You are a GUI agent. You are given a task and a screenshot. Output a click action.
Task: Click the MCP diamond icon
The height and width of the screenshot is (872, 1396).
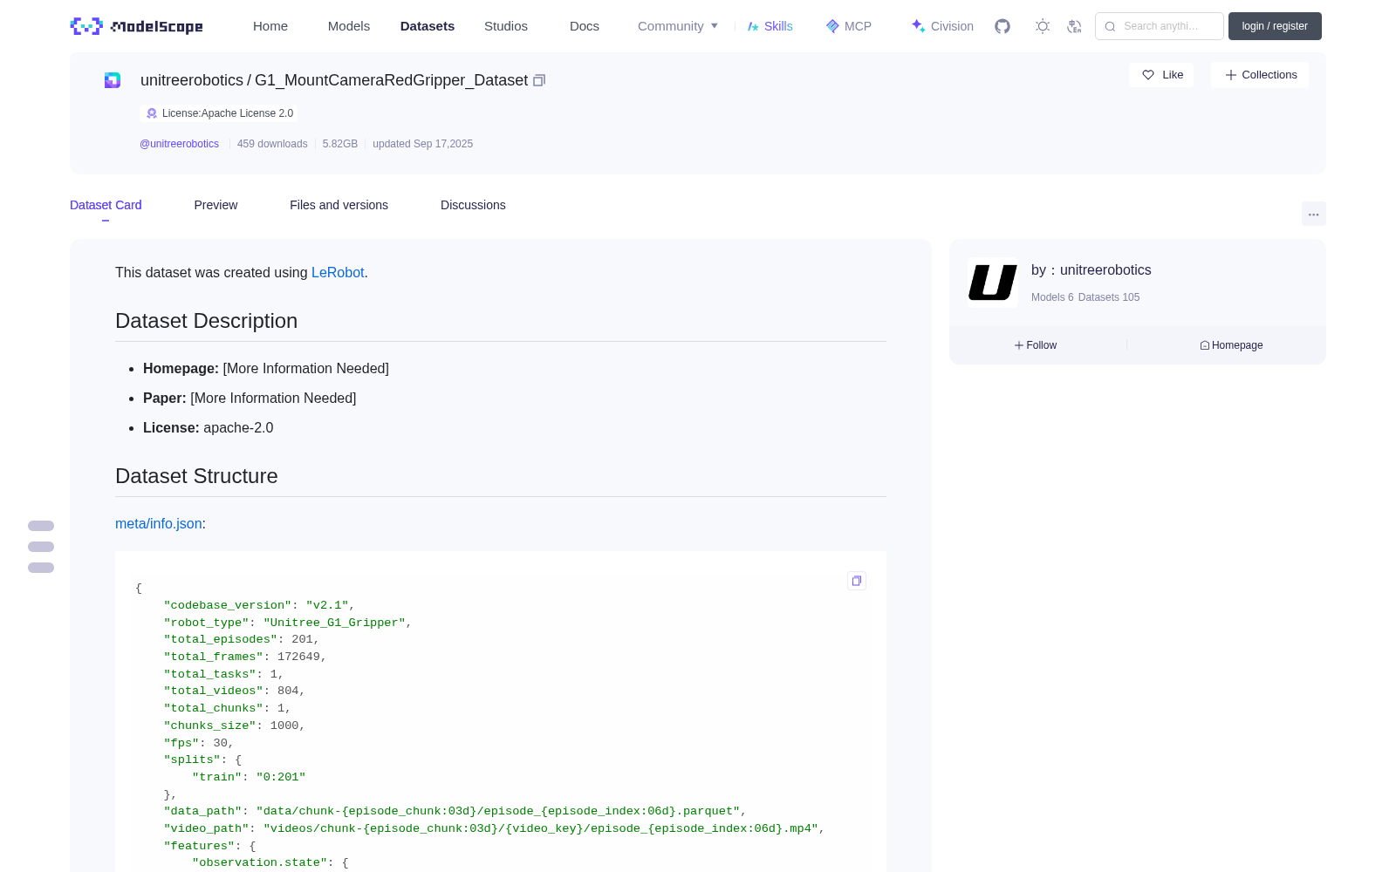pyautogui.click(x=832, y=26)
